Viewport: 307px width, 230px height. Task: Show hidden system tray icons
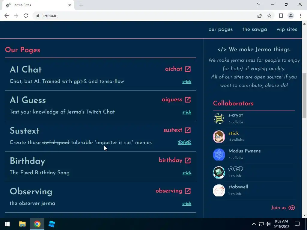coord(254,224)
